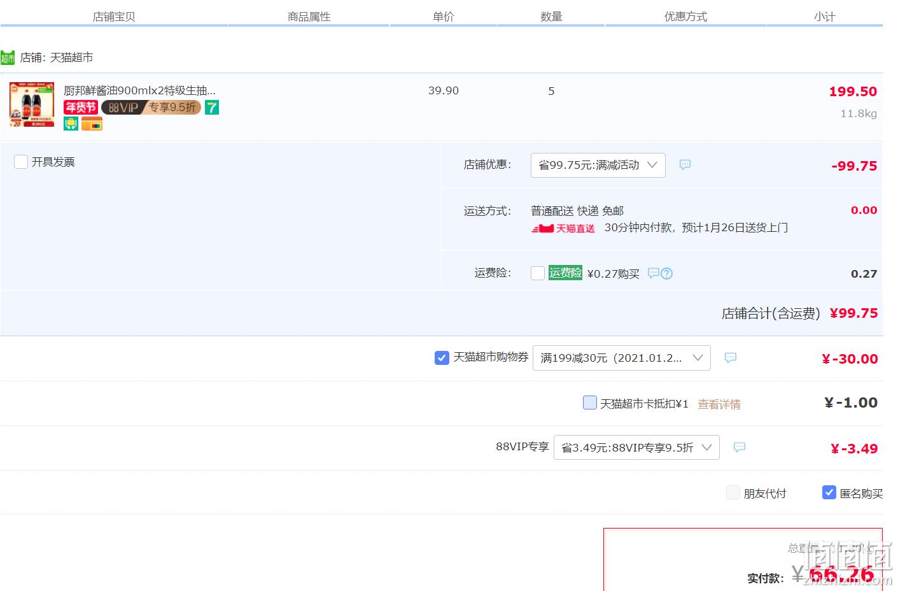This screenshot has height=591, width=898.
Task: Click the 单价 column header
Action: (443, 17)
